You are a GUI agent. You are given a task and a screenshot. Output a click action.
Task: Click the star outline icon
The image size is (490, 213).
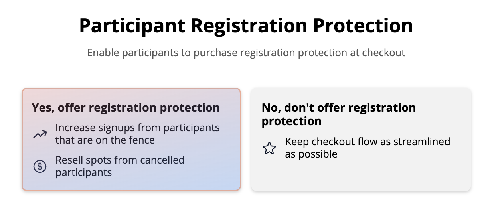pos(269,148)
